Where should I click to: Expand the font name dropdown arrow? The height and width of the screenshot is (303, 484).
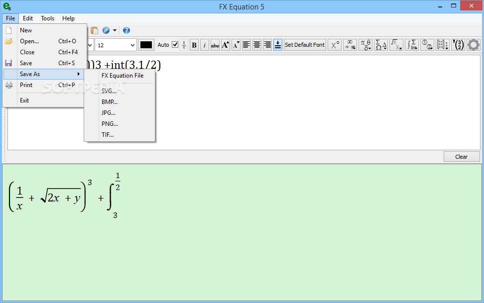[x=90, y=45]
